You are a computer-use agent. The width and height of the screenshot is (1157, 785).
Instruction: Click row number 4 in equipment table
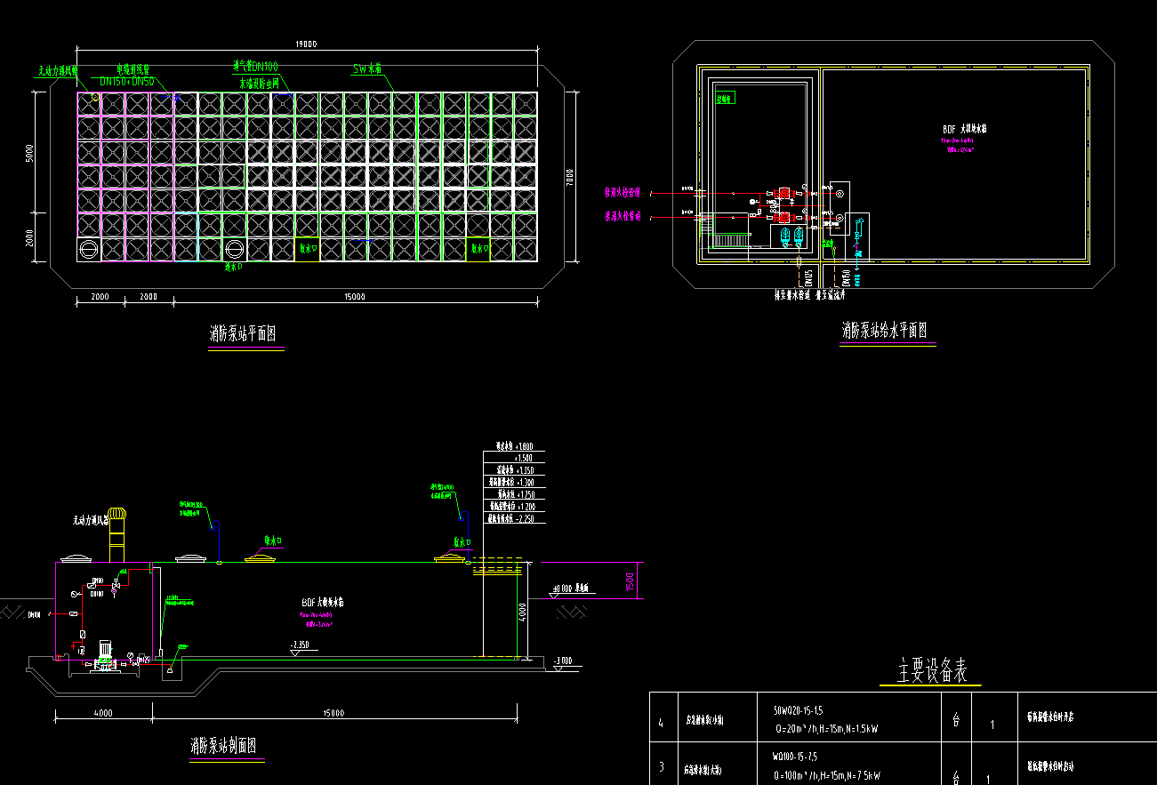[661, 723]
